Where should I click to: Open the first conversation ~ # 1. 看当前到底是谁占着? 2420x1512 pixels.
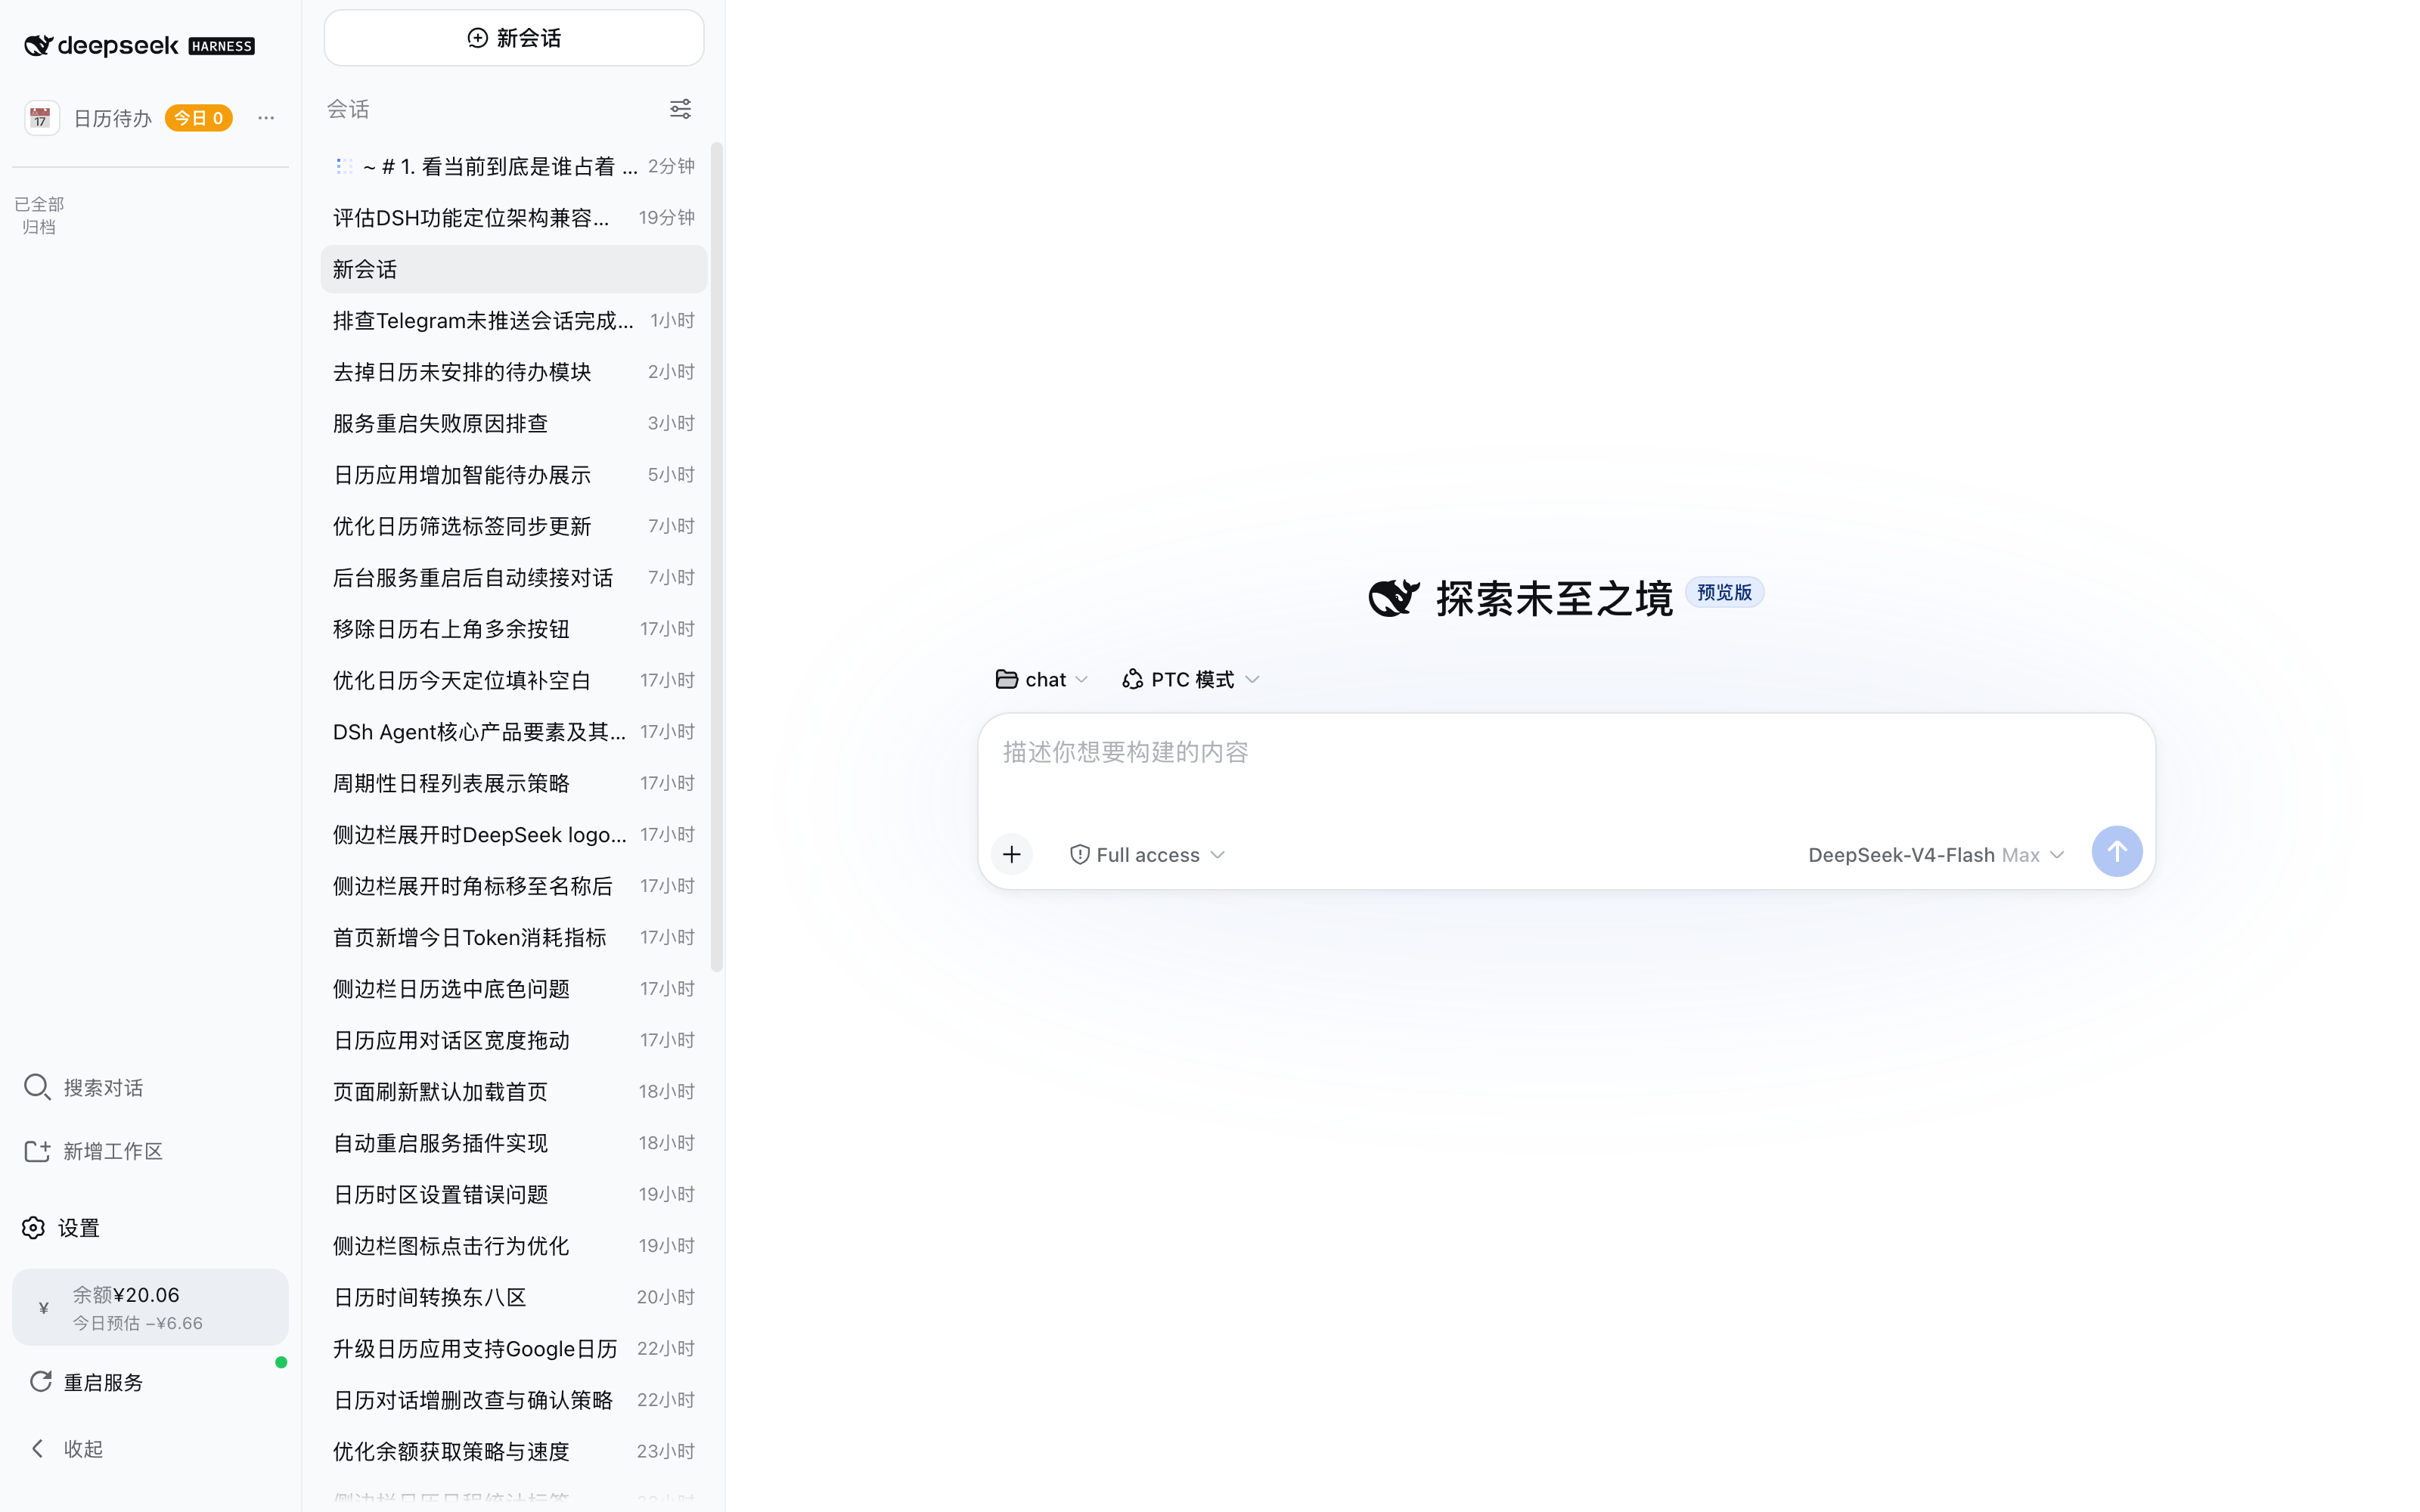pyautogui.click(x=514, y=166)
